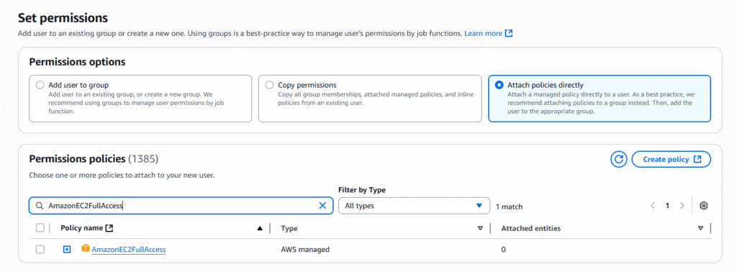Check the AmazonEC2FullAccess policy row checkbox

click(40, 250)
